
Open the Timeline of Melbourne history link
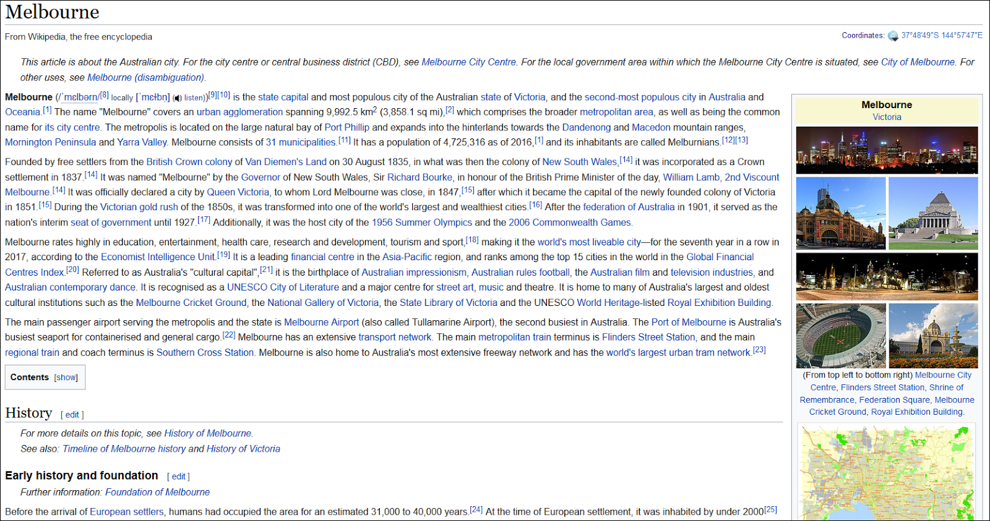124,449
